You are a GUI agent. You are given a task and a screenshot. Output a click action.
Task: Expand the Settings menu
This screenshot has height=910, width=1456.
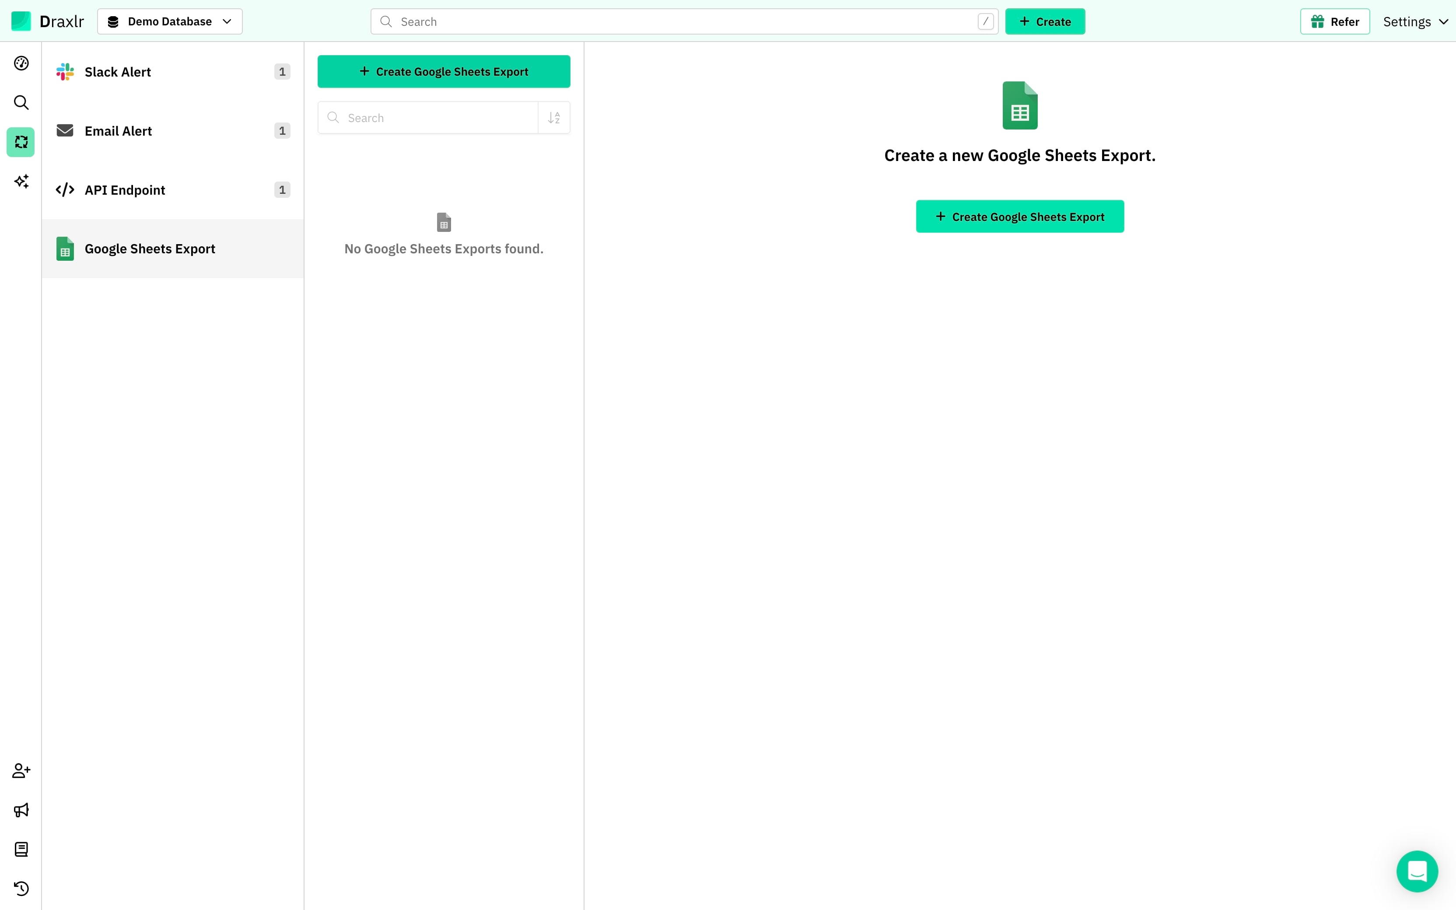(1415, 22)
